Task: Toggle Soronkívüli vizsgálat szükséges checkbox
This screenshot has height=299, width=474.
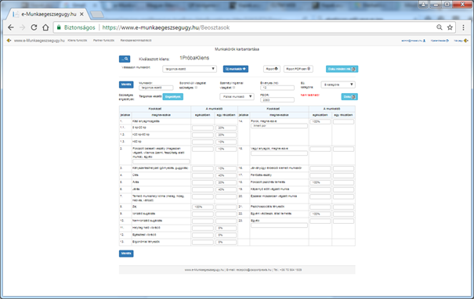Action: [196, 88]
